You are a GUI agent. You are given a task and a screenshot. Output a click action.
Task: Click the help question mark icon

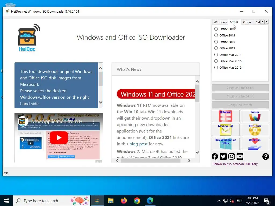point(266,156)
